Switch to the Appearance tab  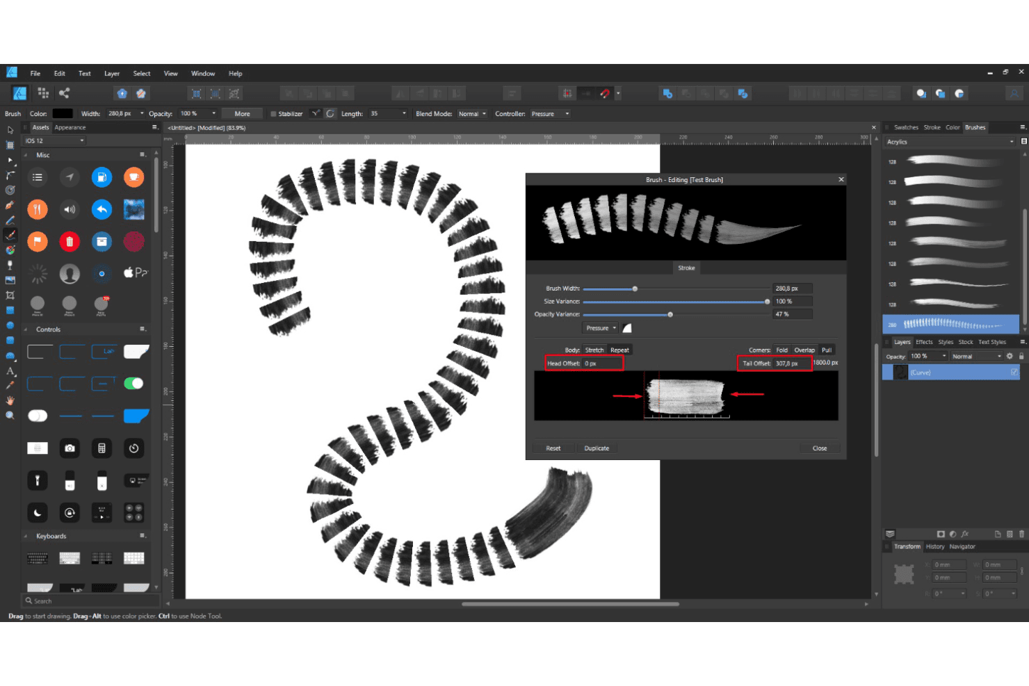pyautogui.click(x=70, y=127)
